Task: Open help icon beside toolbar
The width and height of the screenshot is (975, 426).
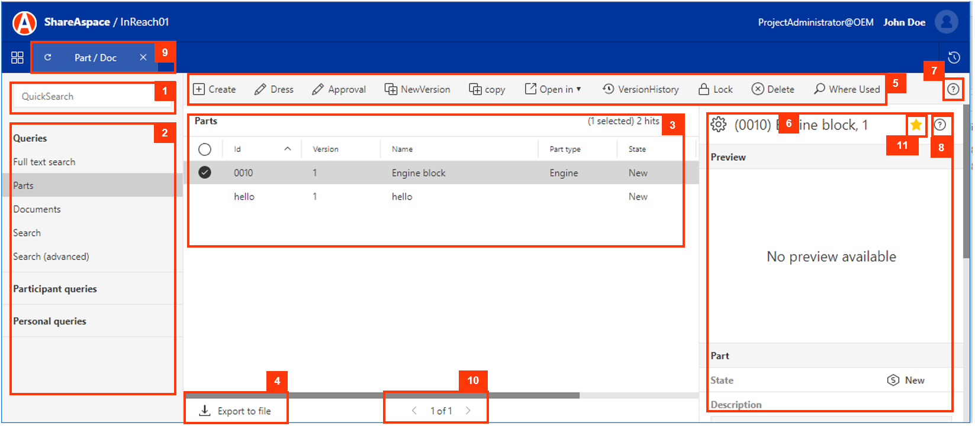Action: pyautogui.click(x=953, y=89)
